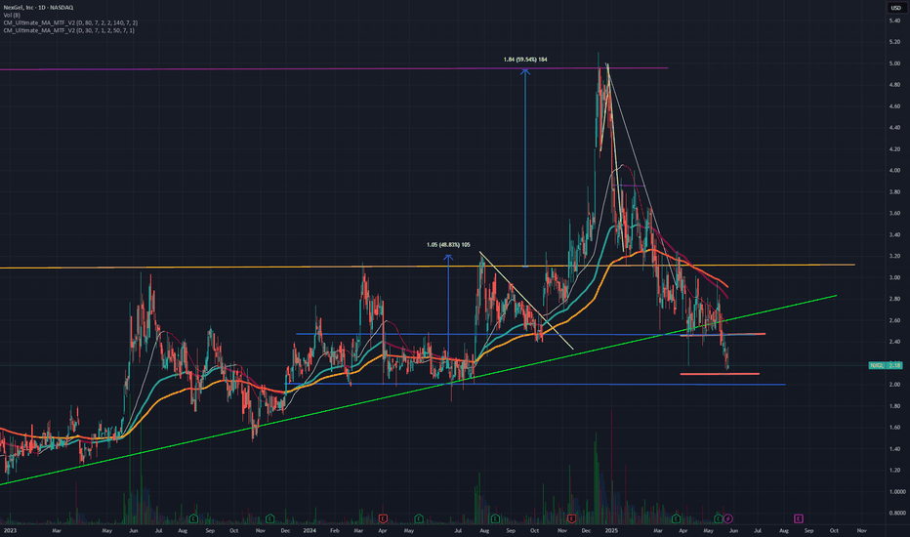Open the green earnings marker near late May 2025
910x537 pixels.
point(719,518)
